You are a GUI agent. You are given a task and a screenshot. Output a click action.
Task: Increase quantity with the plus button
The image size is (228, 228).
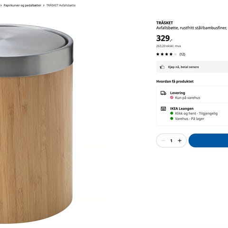click(x=180, y=141)
